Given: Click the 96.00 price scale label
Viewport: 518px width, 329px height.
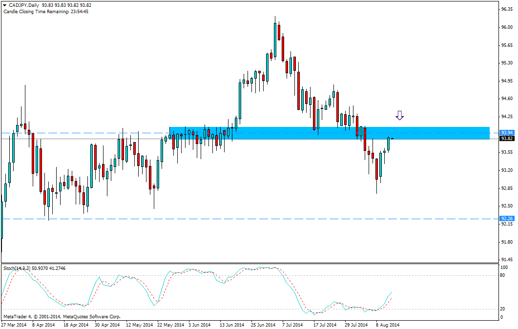Looking at the screenshot, I should [507, 27].
